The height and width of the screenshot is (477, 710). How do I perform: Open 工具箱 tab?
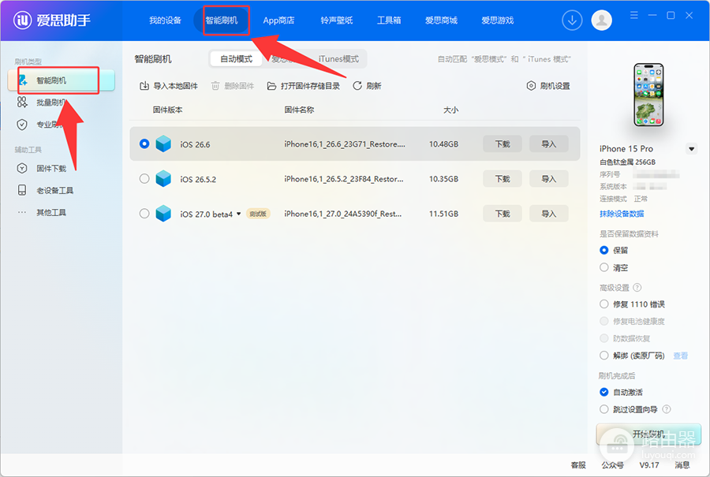(389, 20)
